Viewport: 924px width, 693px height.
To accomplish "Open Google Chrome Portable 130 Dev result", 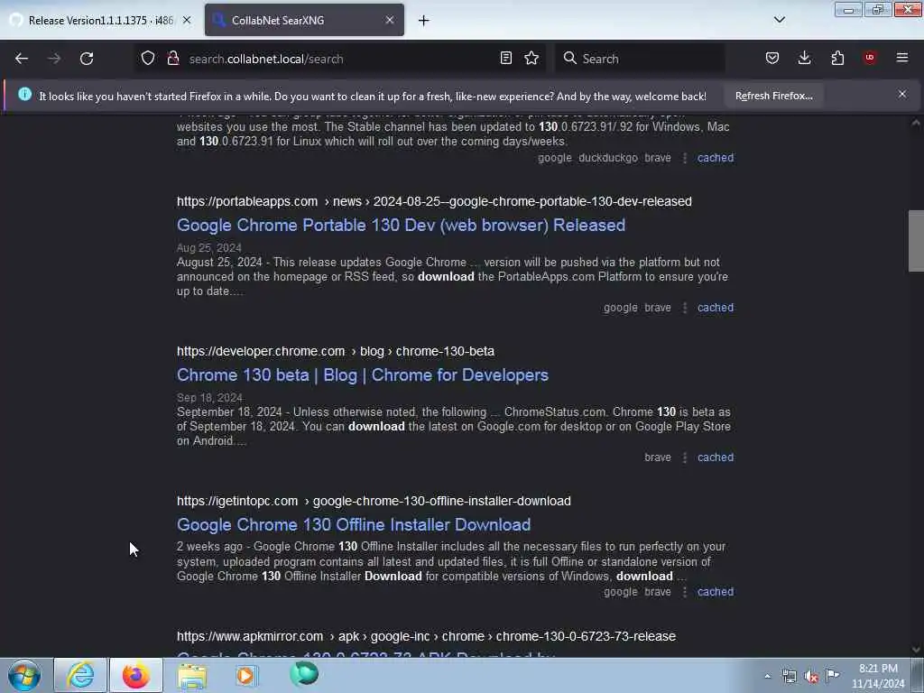I will click(x=401, y=225).
